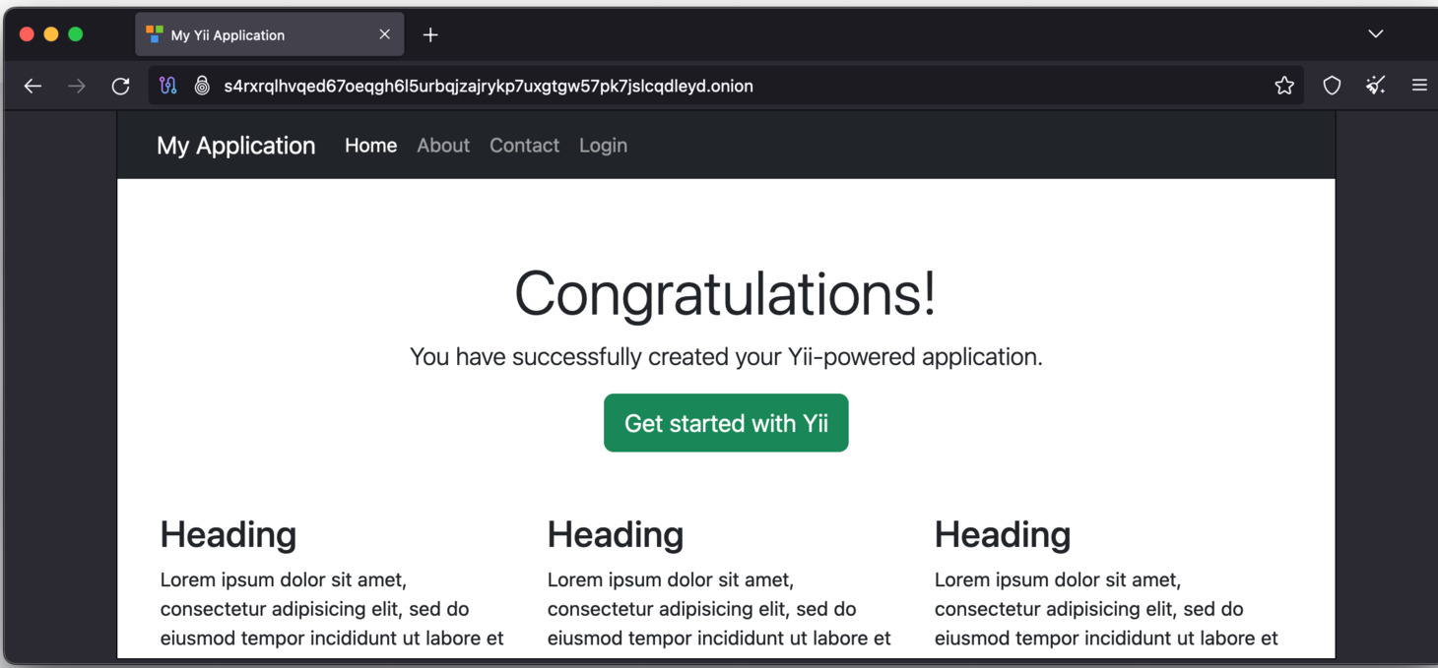Click the back navigation arrow
Image resolution: width=1438 pixels, height=668 pixels.
tap(33, 86)
